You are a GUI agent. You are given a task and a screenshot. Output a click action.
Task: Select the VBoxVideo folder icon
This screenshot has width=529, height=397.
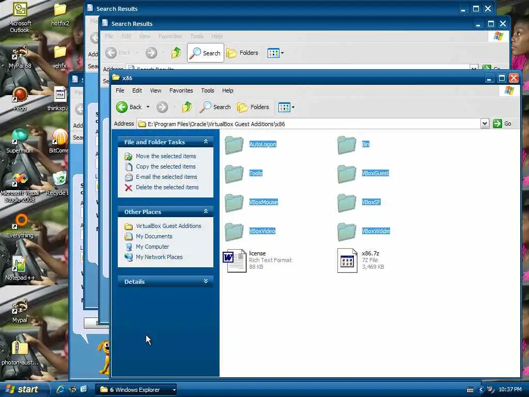coord(234,232)
